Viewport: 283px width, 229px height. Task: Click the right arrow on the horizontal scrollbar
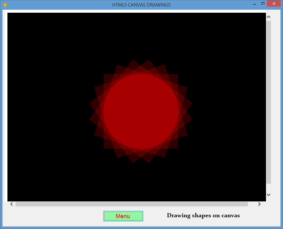(x=259, y=204)
